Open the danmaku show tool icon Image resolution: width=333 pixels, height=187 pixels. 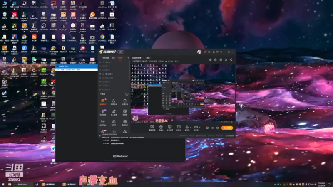click(114, 123)
